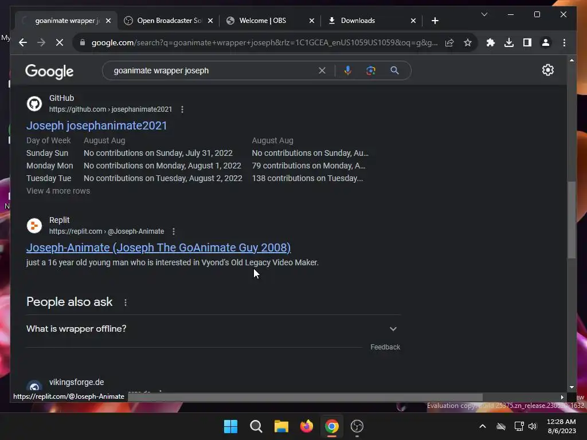Open Joseph-Animate Replit result link

coord(158,247)
